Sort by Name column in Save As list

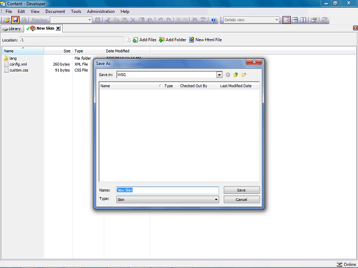(131, 86)
